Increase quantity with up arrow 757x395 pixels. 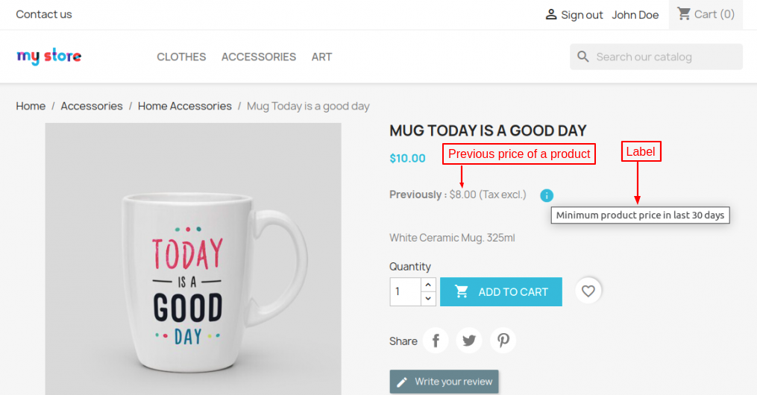(428, 285)
